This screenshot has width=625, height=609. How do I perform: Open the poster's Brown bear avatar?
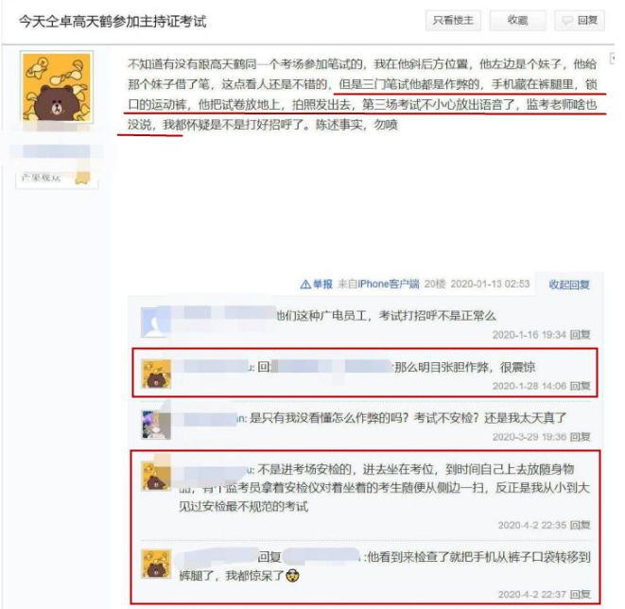[57, 86]
